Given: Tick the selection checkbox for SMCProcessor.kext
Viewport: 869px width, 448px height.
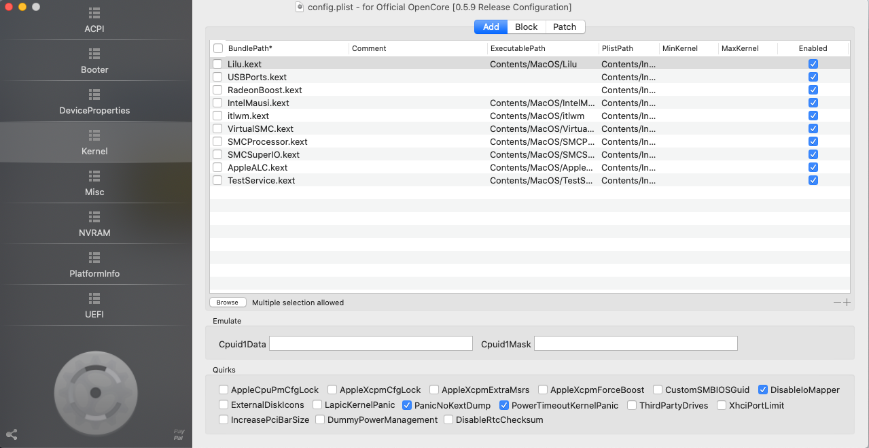Looking at the screenshot, I should point(217,141).
